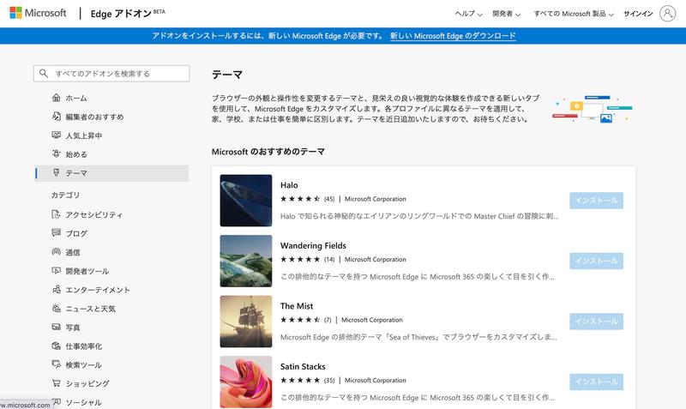The width and height of the screenshot is (686, 409).
Task: Click the 人気上昇中 trending icon
Action: point(56,135)
